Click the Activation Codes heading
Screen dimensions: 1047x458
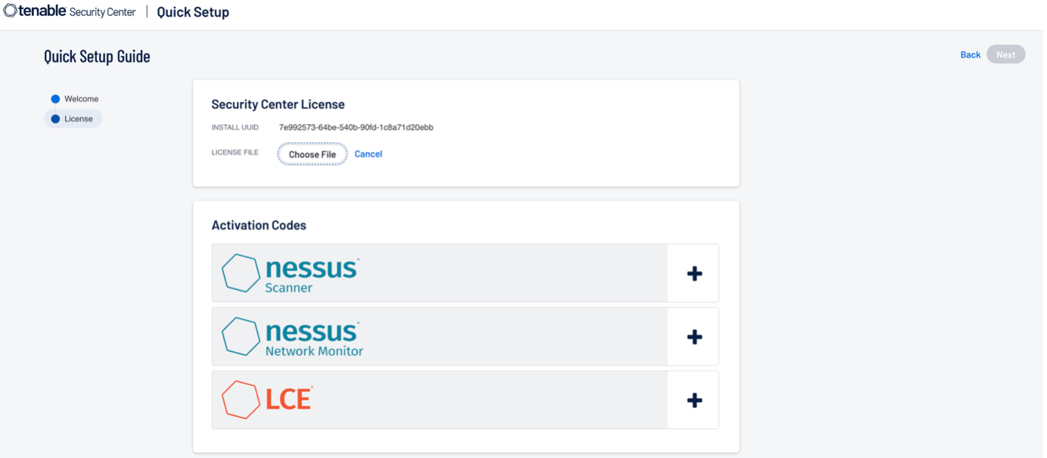(x=259, y=226)
